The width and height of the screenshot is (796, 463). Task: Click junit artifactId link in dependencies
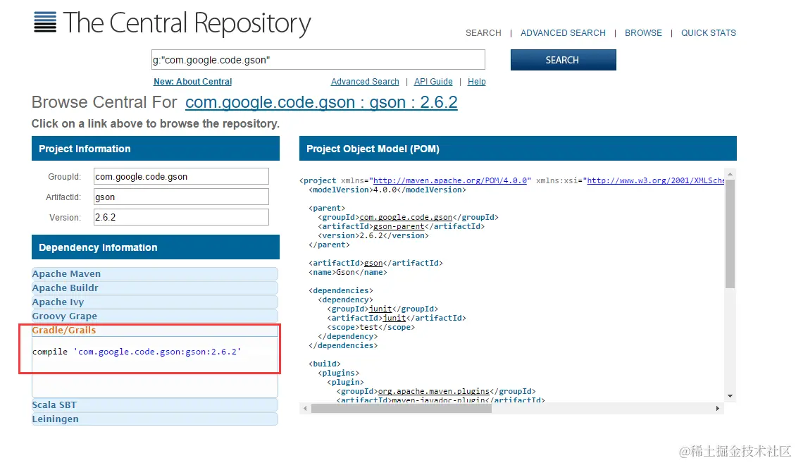(394, 318)
